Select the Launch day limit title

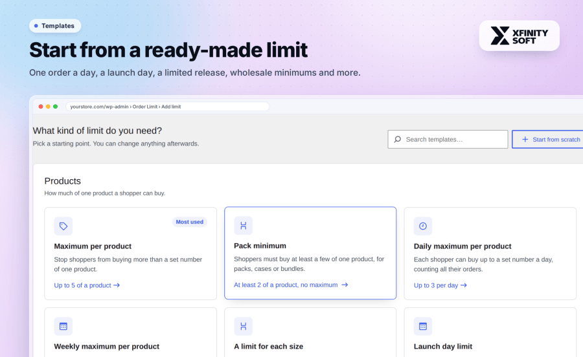coord(443,346)
